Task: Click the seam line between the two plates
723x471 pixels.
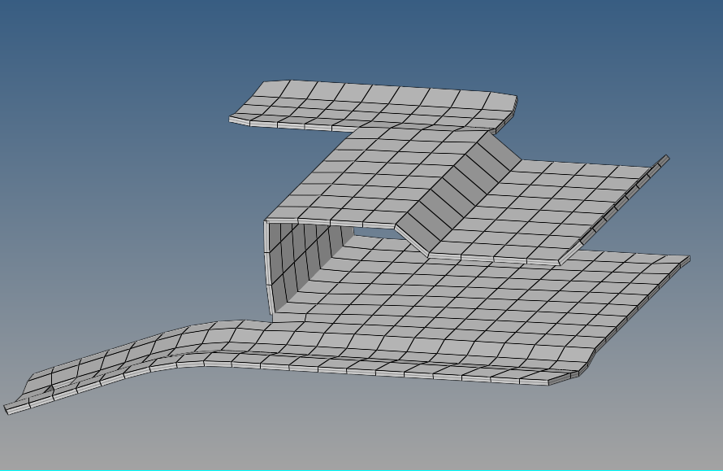Action: 504,260
